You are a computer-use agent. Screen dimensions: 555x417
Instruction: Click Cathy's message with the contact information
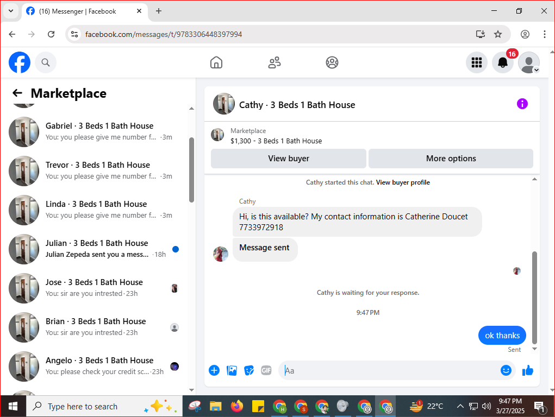[x=357, y=222]
